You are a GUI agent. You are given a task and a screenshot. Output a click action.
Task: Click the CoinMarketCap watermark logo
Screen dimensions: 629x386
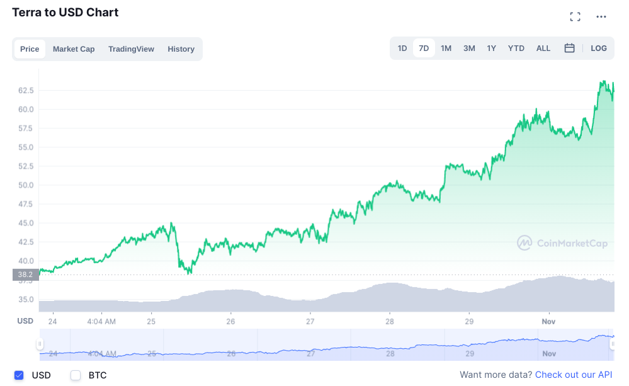coord(562,242)
